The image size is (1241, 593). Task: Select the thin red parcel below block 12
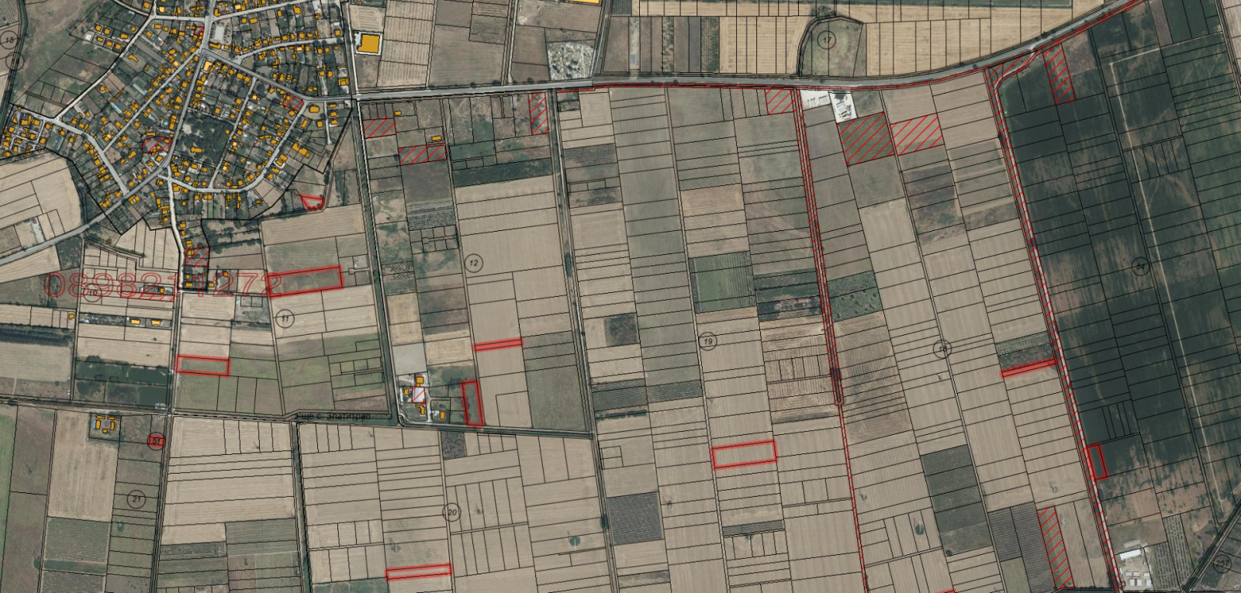pyautogui.click(x=498, y=344)
